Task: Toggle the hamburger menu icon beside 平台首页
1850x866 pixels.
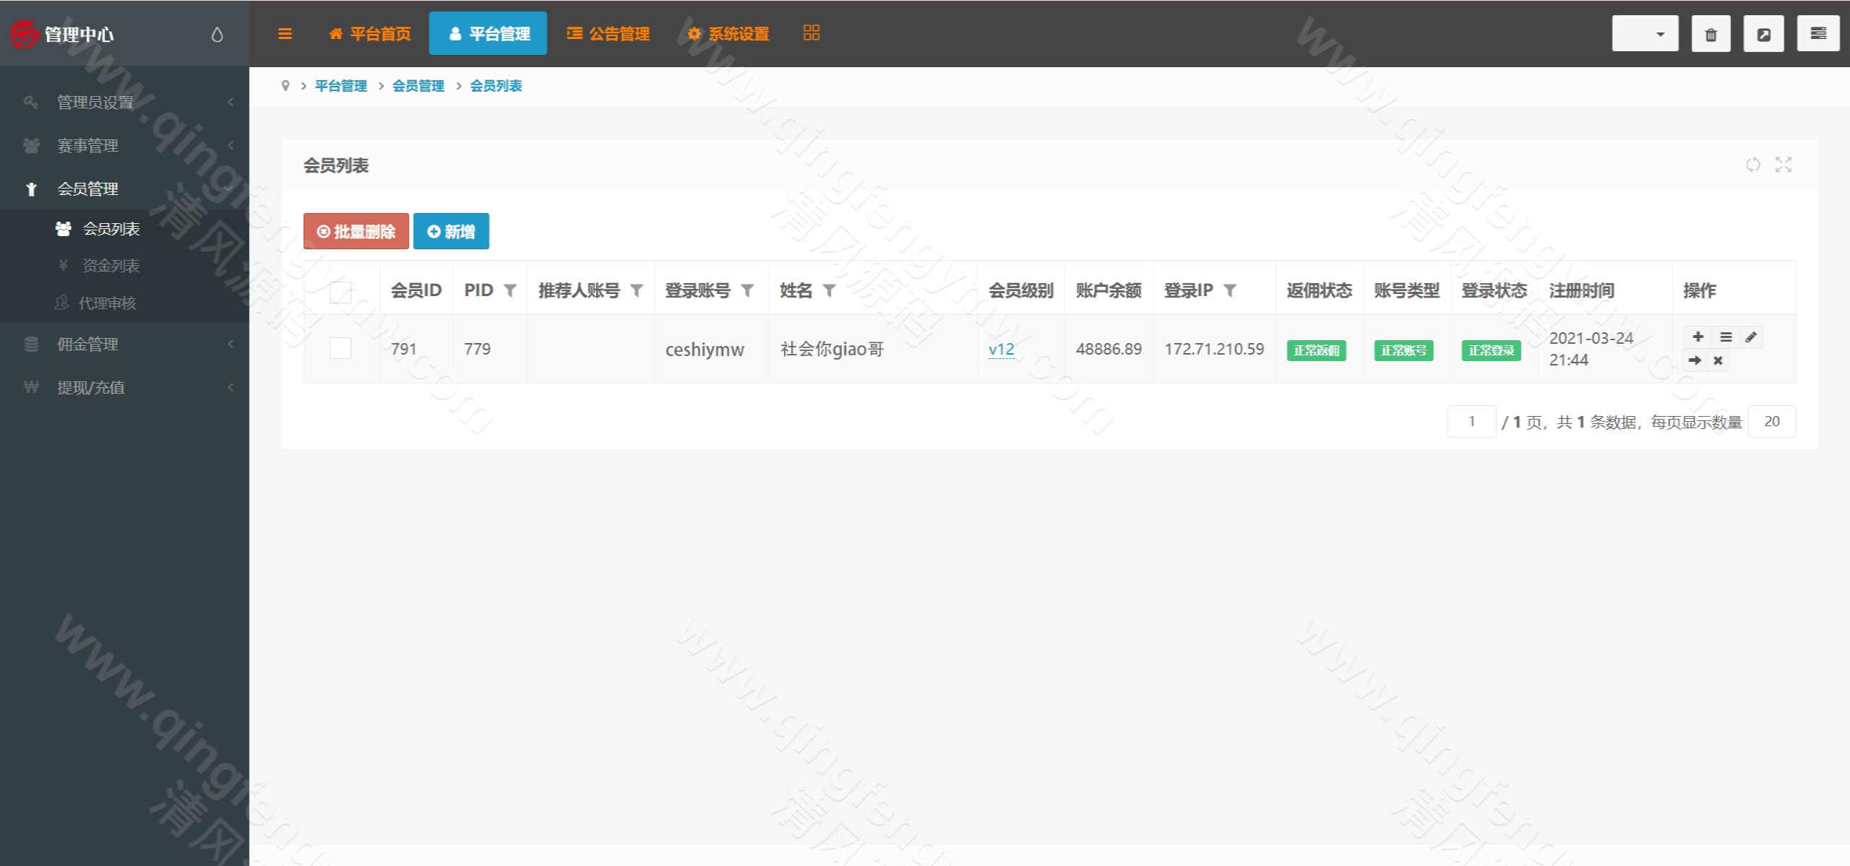Action: coord(285,33)
